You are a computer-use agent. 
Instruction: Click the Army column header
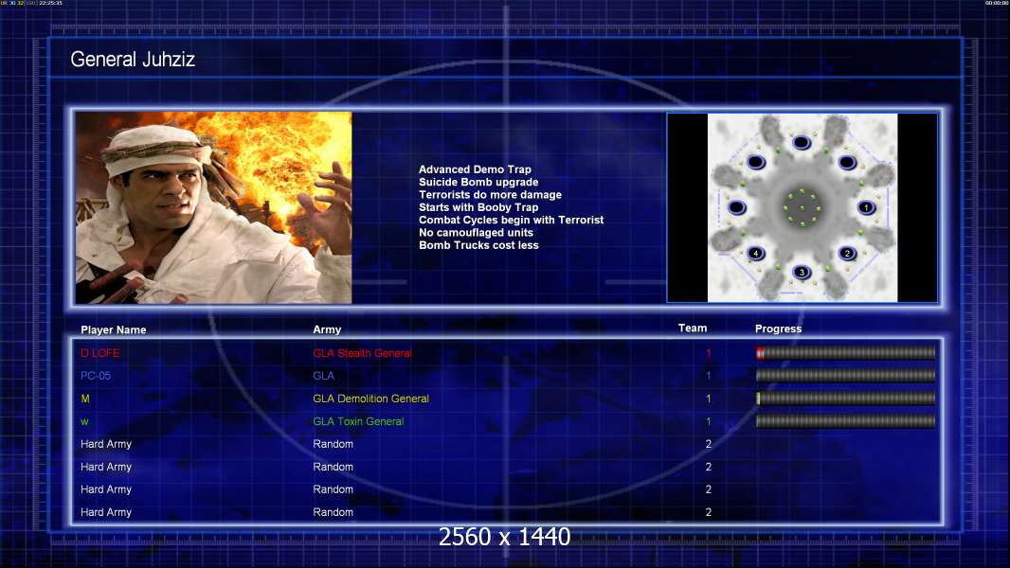point(327,329)
